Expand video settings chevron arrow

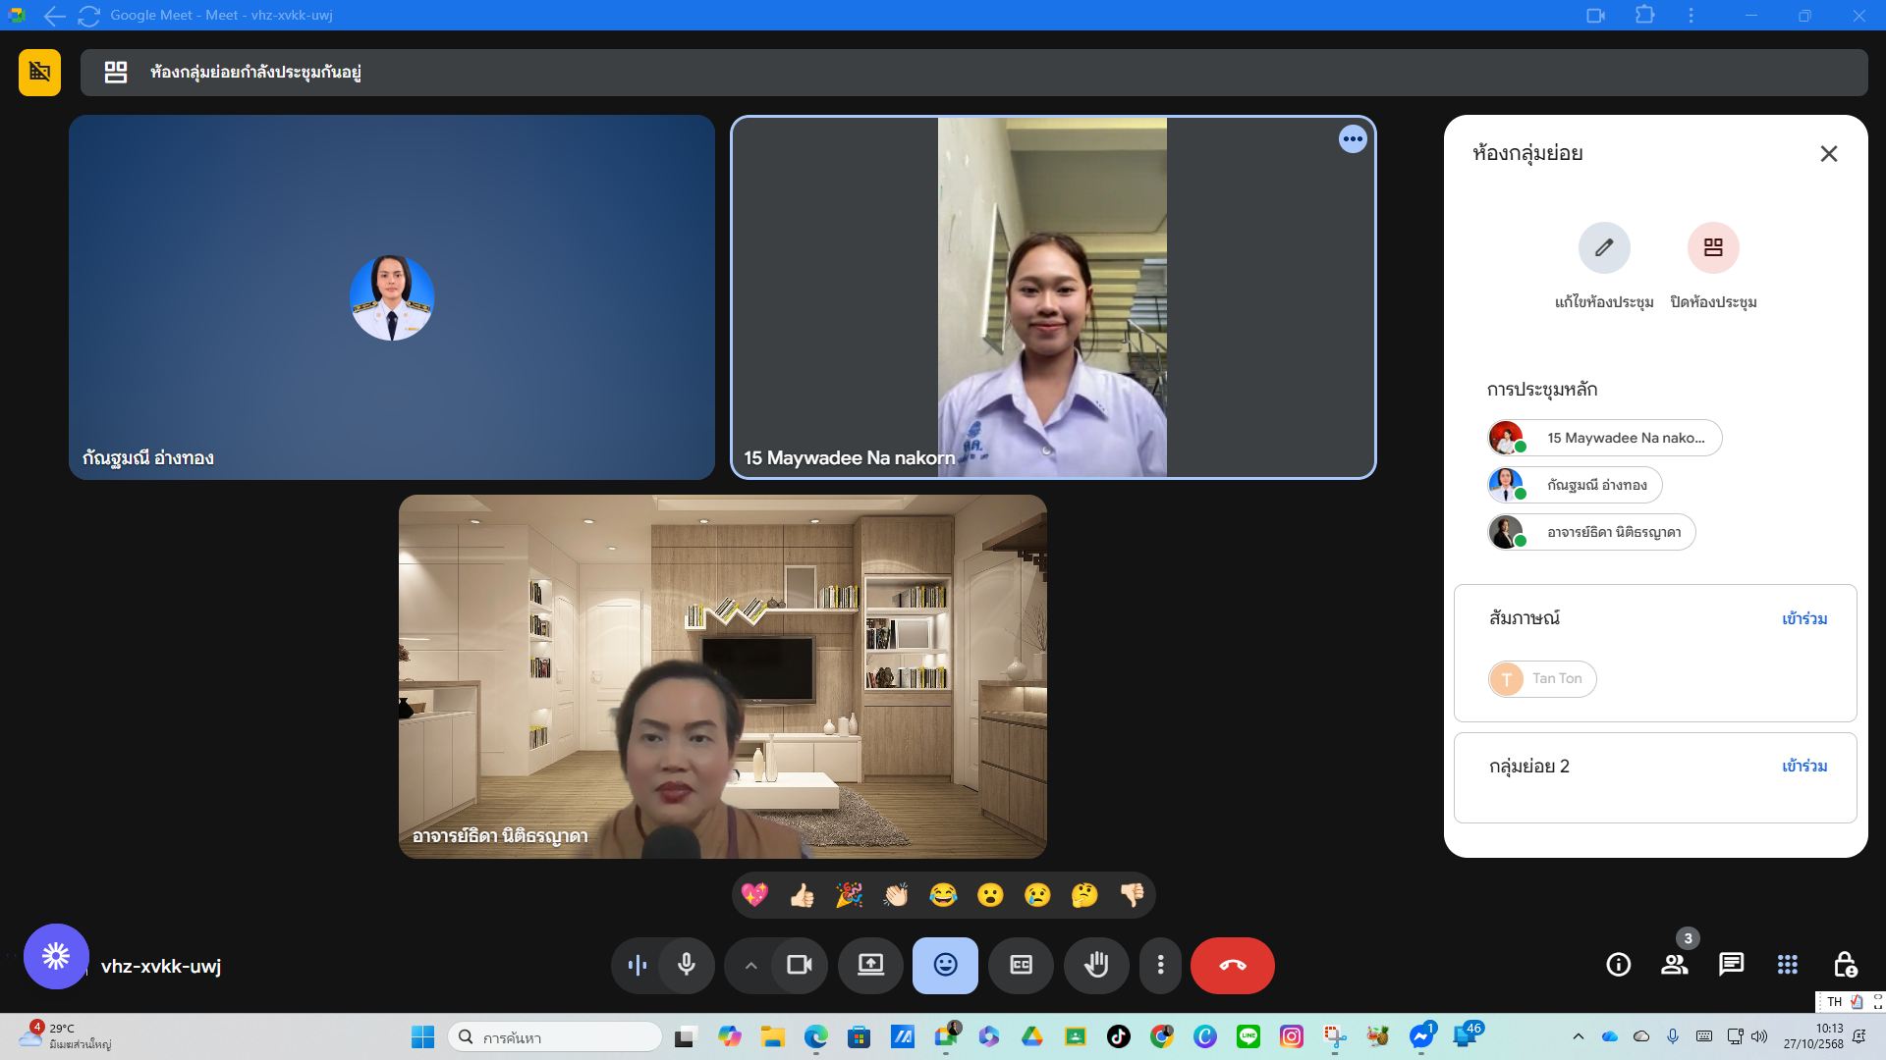(750, 966)
